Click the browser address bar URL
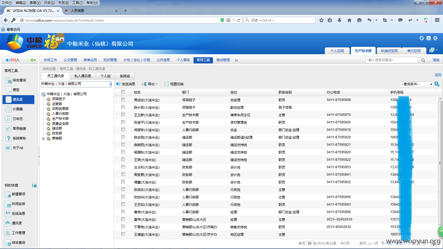 (65, 20)
